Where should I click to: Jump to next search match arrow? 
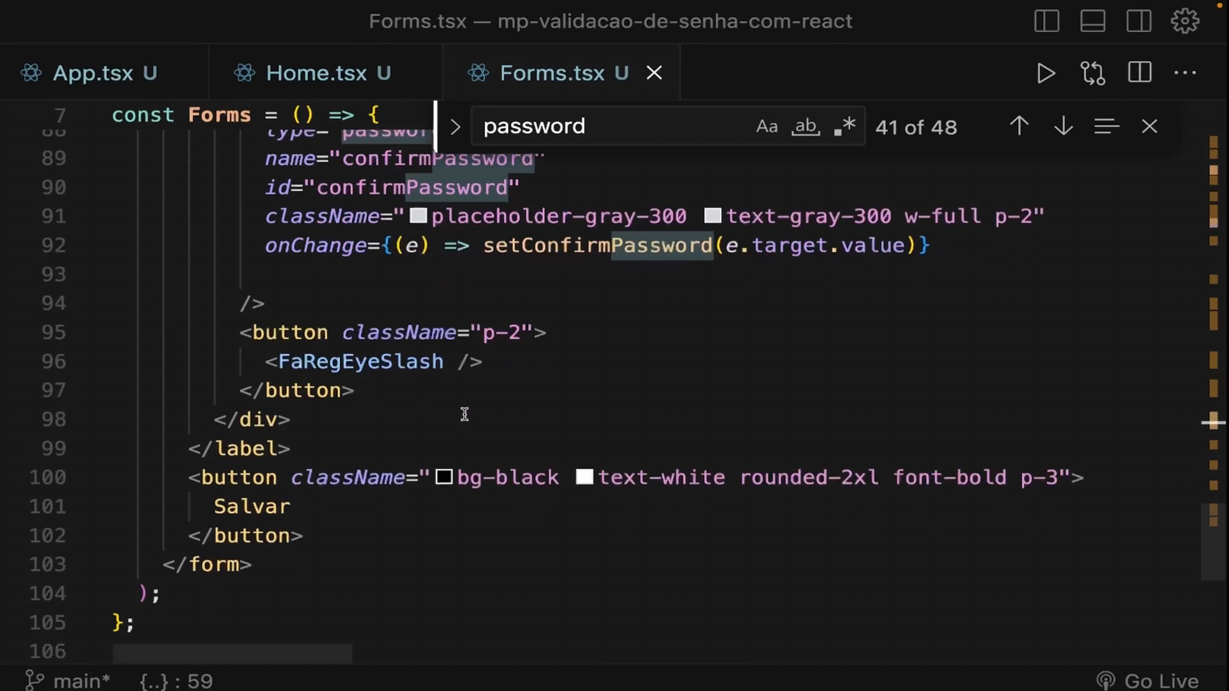[x=1063, y=126]
